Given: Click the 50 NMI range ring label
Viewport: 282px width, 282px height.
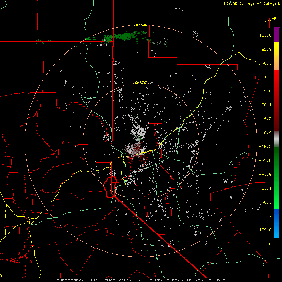Looking at the screenshot, I should point(141,83).
